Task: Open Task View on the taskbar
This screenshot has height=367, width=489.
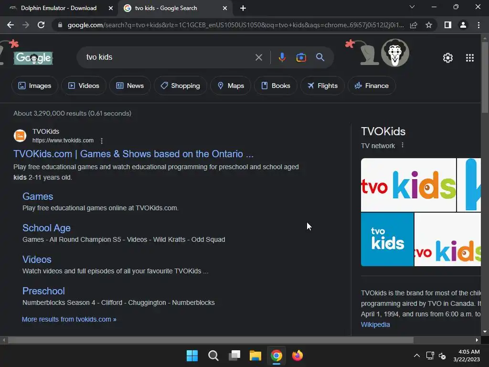Action: coord(234,356)
